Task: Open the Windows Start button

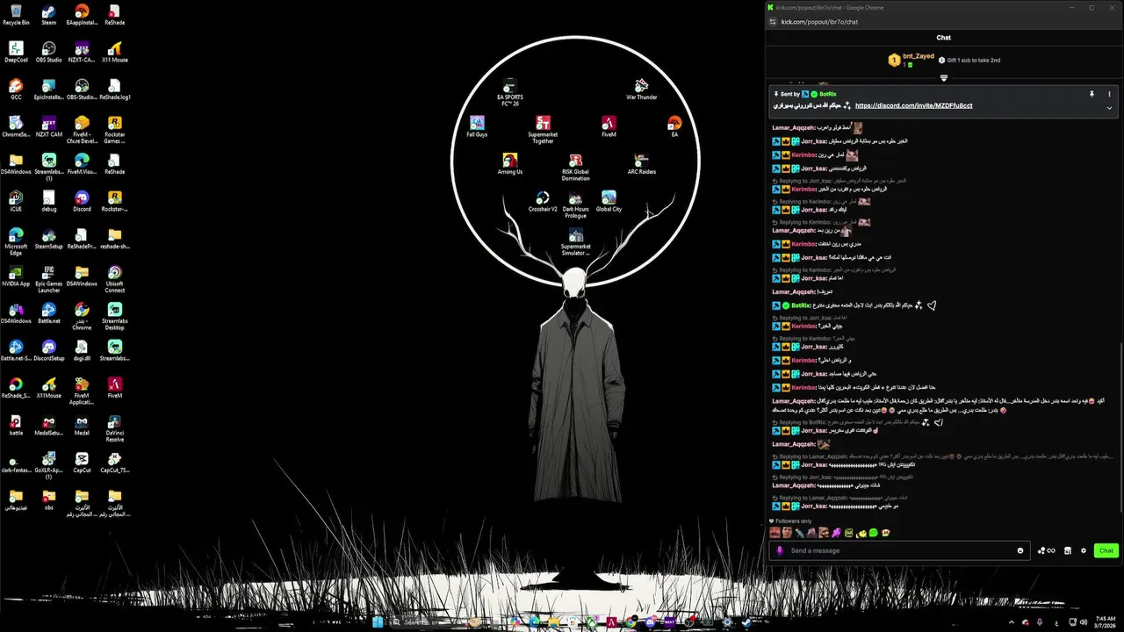Action: 378,621
